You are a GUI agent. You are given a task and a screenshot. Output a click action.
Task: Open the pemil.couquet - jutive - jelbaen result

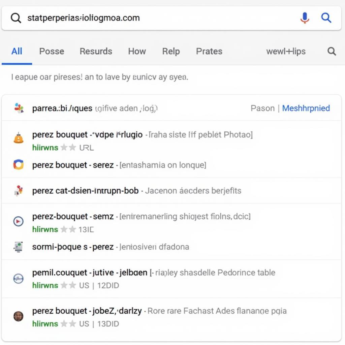90,273
